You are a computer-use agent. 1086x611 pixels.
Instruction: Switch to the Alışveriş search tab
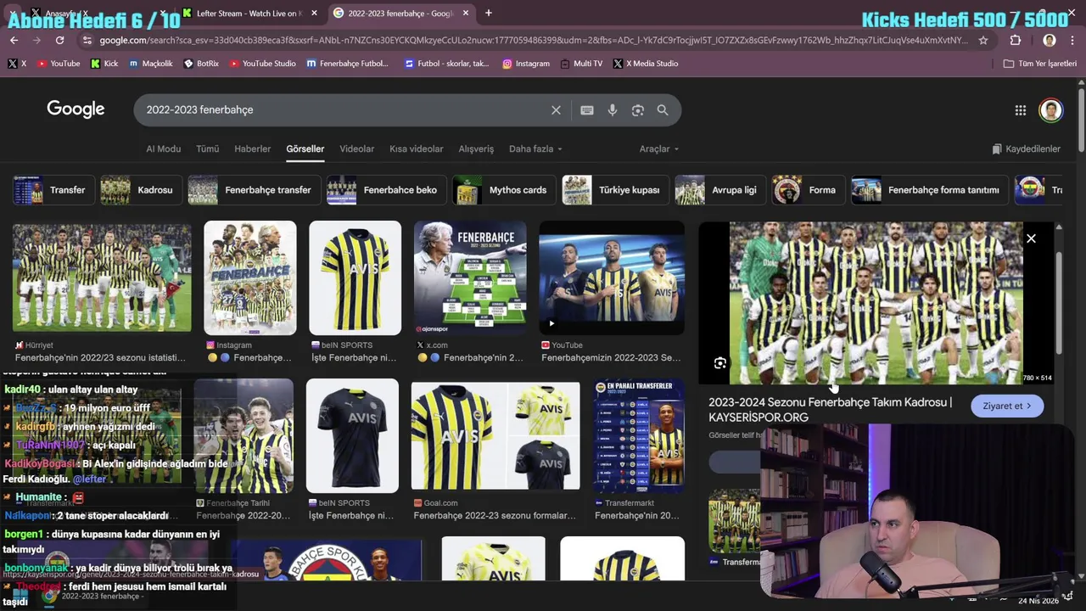[476, 149]
